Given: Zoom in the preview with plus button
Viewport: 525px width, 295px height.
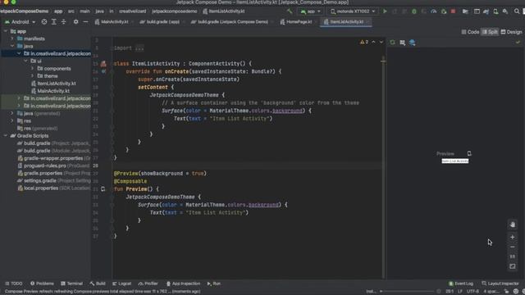Looking at the screenshot, I should click(512, 237).
